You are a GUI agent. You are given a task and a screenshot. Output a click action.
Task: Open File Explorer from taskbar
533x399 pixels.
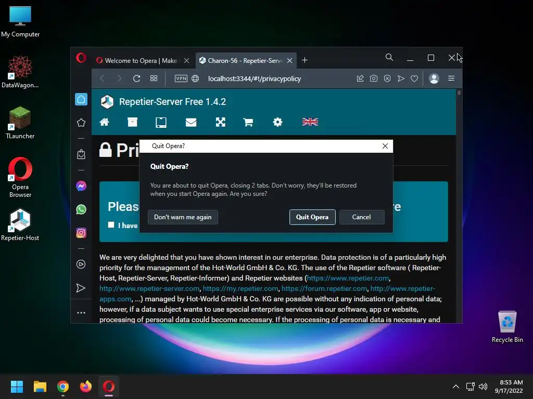(x=40, y=387)
